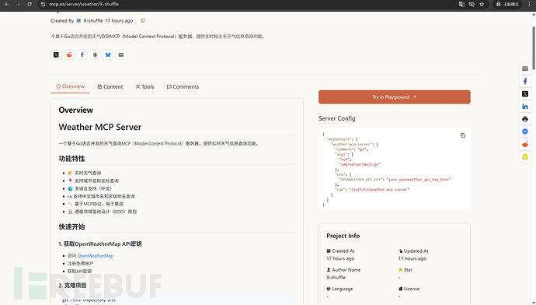Screen dimensions: 536x305
Task: Open incognito mode indicator button
Action: [507, 4]
